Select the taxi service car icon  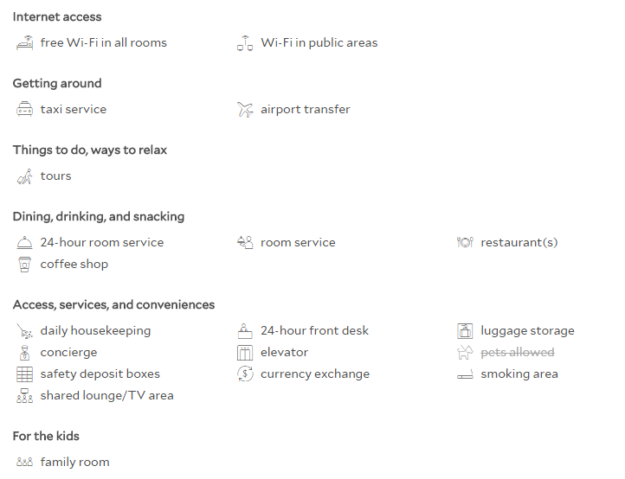tap(25, 109)
